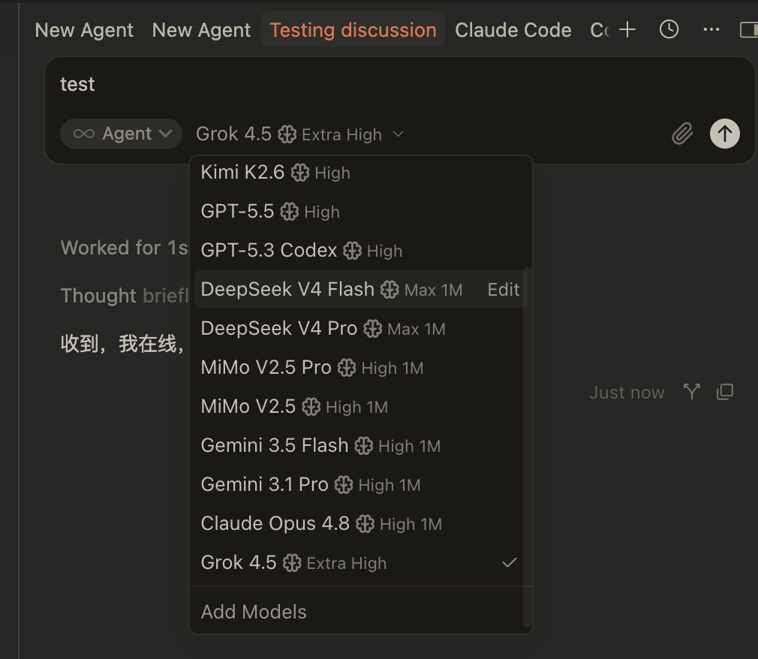The image size is (758, 659).
Task: Click brain icon in Grok 4.5 list row
Action: pyautogui.click(x=292, y=563)
